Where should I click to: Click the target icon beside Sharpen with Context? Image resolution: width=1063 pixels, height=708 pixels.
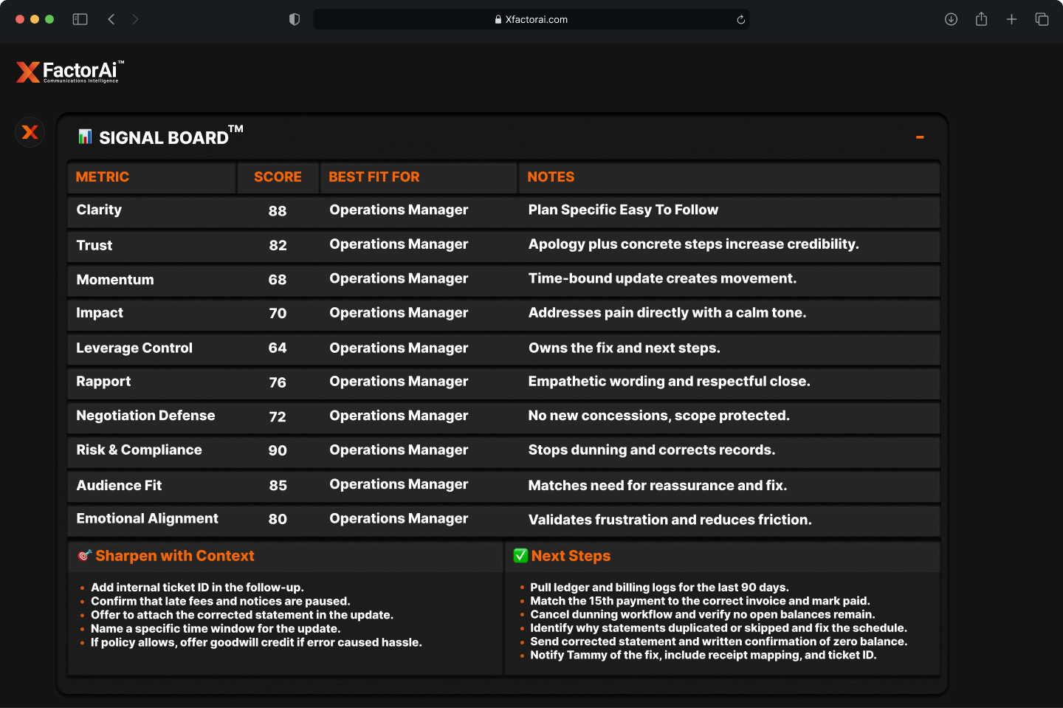coord(85,555)
